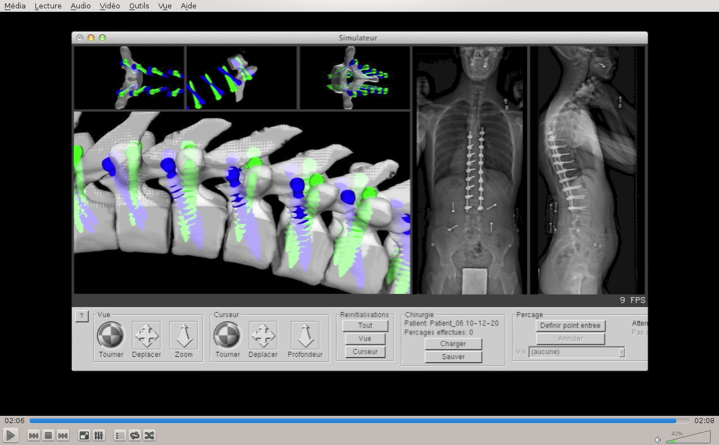Click the elapsed time 02:06 label
The height and width of the screenshot is (445, 719).
tap(15, 420)
